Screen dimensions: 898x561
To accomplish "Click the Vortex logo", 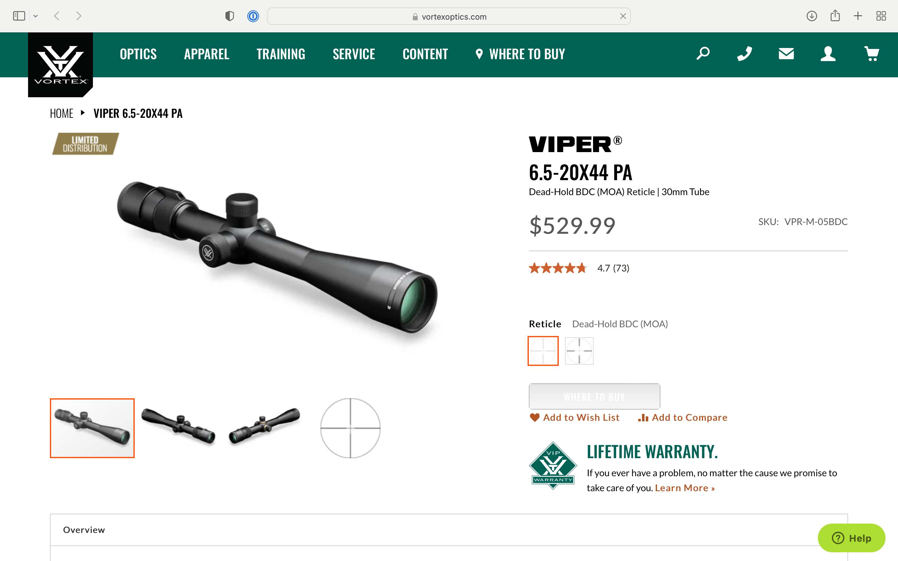I will pyautogui.click(x=60, y=65).
